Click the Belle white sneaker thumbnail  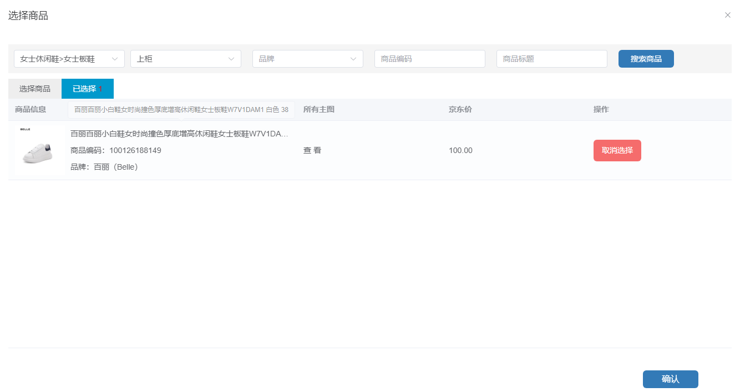(39, 150)
